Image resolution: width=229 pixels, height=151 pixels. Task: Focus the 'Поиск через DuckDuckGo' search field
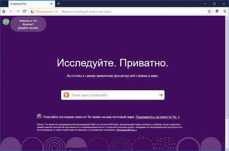(x=113, y=95)
